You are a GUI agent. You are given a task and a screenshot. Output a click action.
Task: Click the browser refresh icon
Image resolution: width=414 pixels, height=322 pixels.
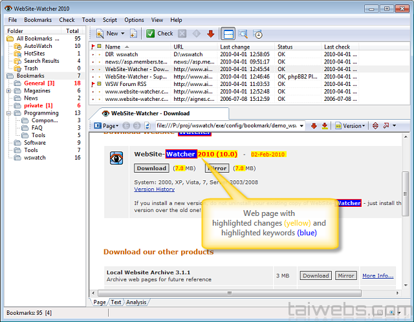coord(147,125)
